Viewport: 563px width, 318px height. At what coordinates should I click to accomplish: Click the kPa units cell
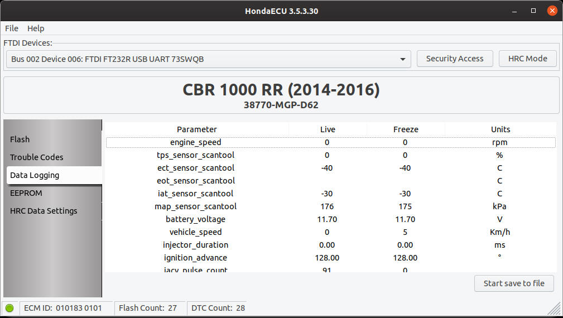(499, 206)
